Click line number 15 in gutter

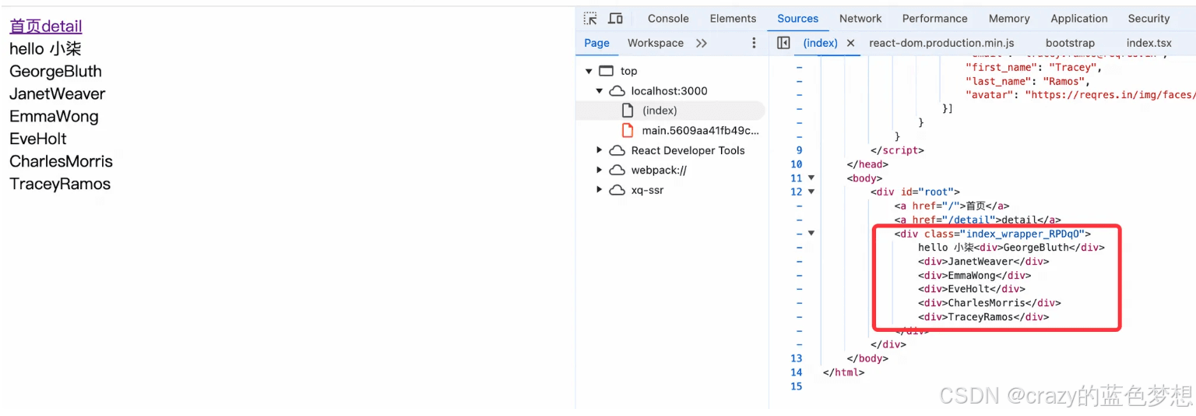[x=796, y=386]
